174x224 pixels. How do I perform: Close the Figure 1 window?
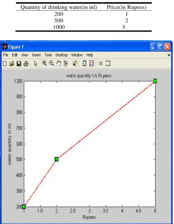point(168,47)
